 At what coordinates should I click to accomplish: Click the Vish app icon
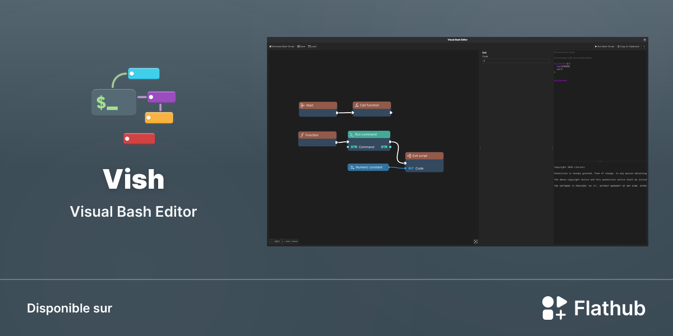point(135,106)
